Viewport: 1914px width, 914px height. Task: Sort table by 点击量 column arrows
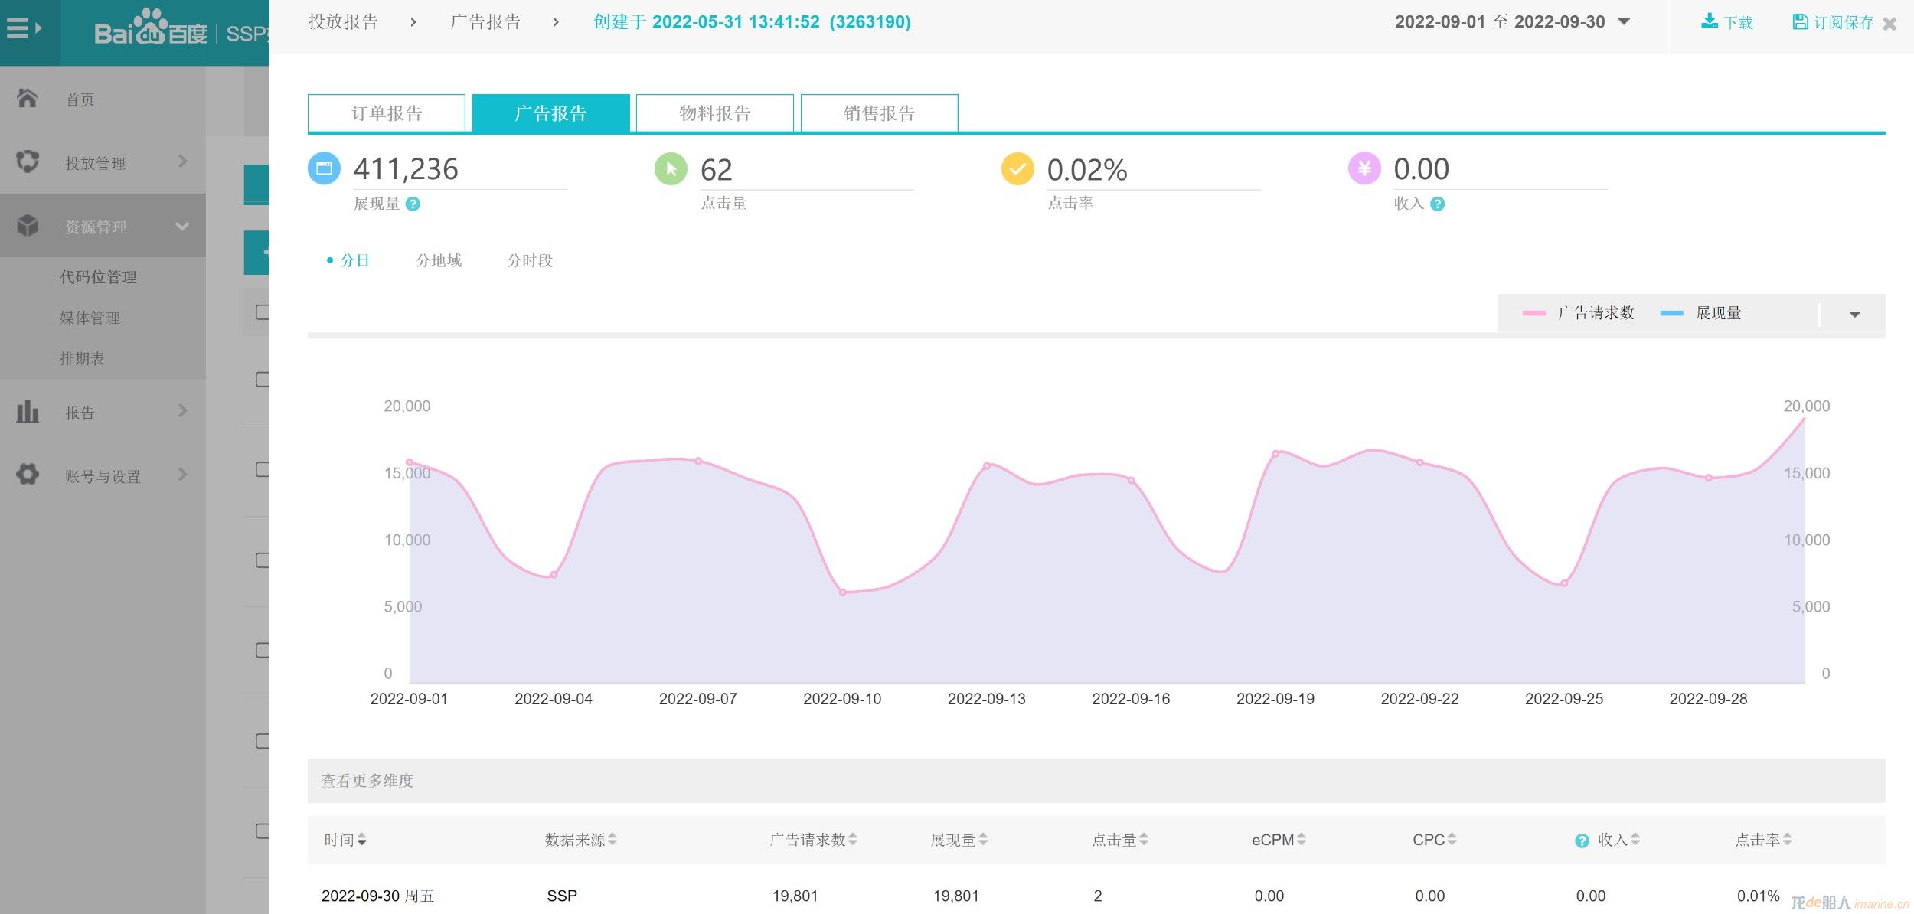pyautogui.click(x=1144, y=840)
